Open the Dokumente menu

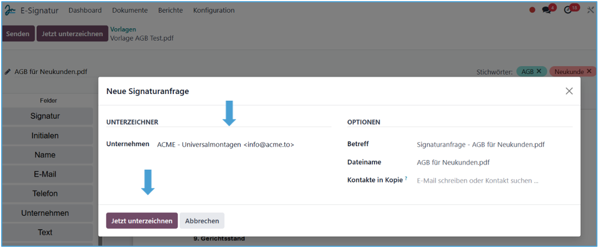130,10
